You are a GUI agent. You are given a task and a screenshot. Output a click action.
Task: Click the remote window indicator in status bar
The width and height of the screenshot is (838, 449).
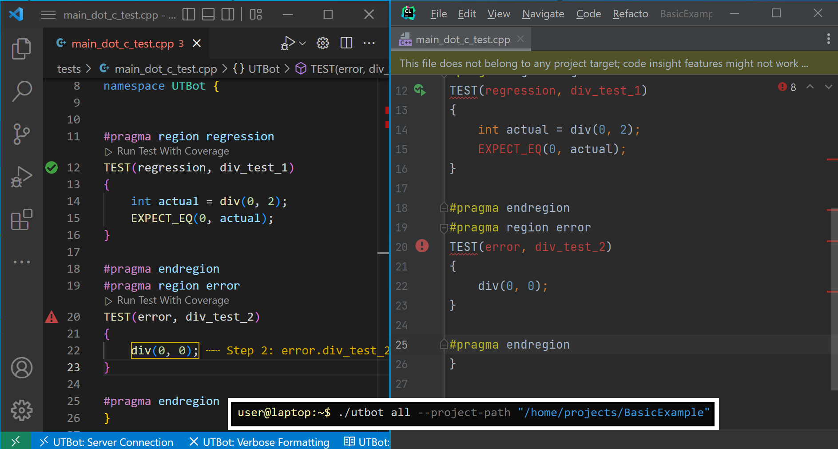click(x=16, y=441)
